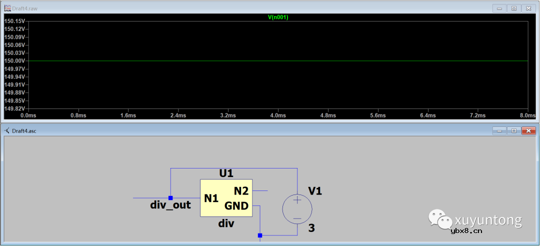The image size is (540, 246).
Task: Click the Draft4.raw waveform window icon
Action: click(x=7, y=8)
